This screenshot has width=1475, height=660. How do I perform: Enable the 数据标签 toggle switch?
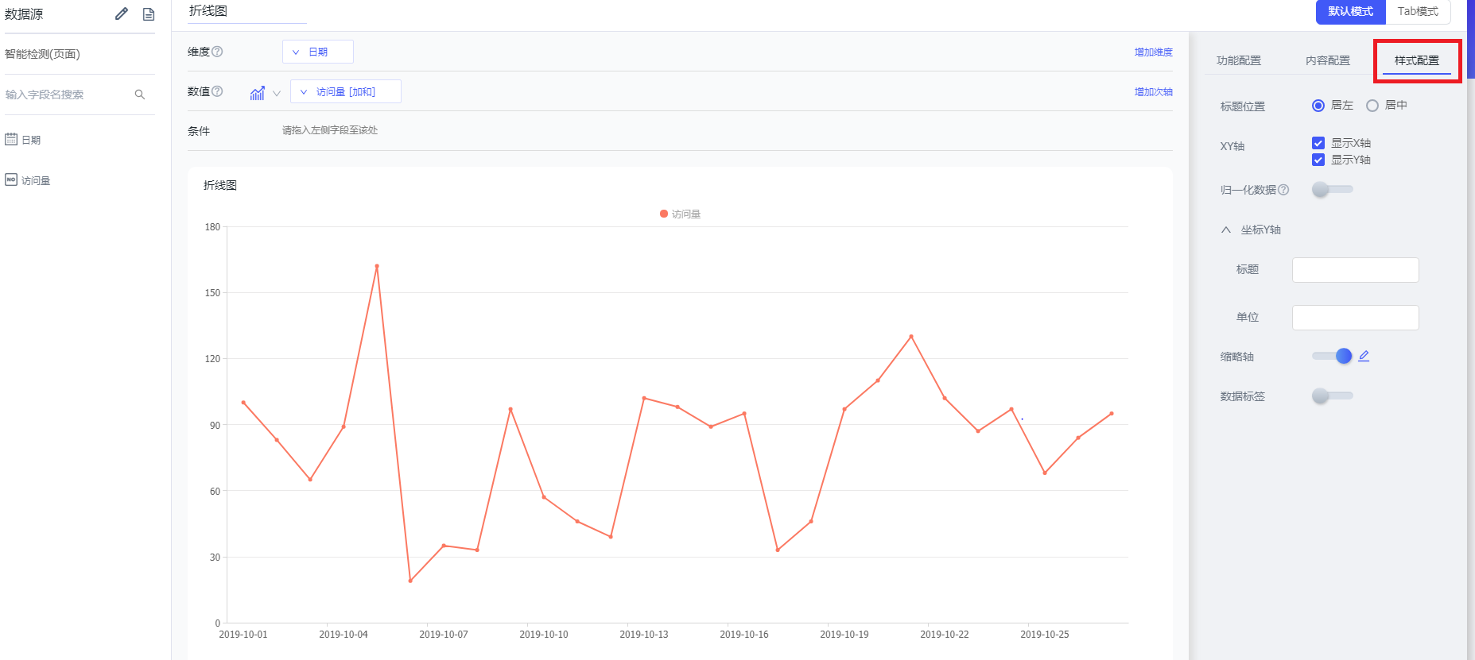(1332, 396)
